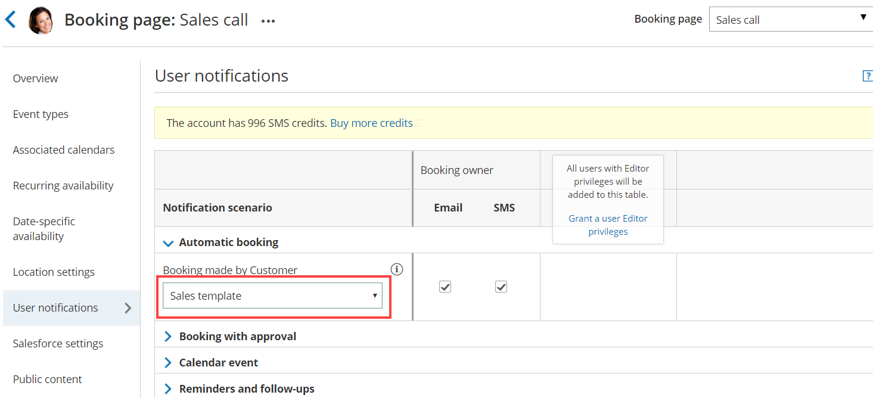Collapse the Automatic booking section
873x398 pixels.
click(x=169, y=243)
